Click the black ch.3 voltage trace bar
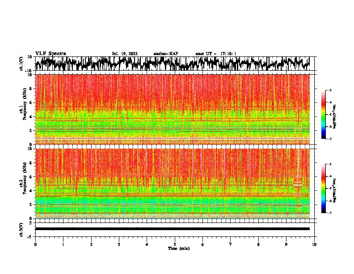This screenshot has width=354, height=274. pos(172,229)
